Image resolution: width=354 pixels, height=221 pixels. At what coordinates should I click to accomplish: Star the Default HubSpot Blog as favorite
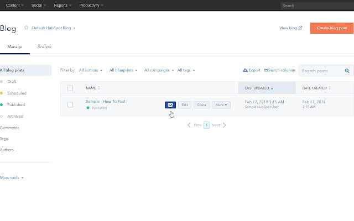point(26,28)
